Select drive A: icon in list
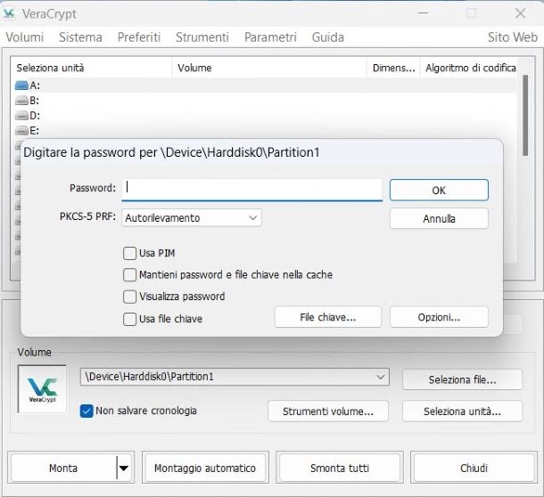 coord(21,86)
